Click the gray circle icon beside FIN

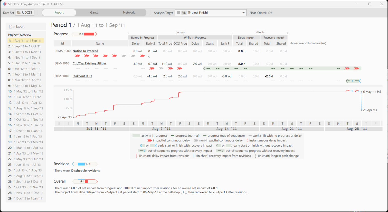point(178,13)
